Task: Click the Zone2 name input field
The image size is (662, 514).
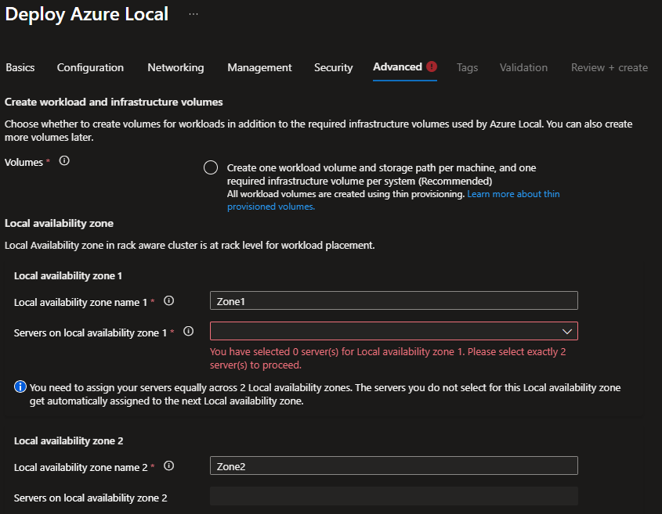Action: pos(393,465)
